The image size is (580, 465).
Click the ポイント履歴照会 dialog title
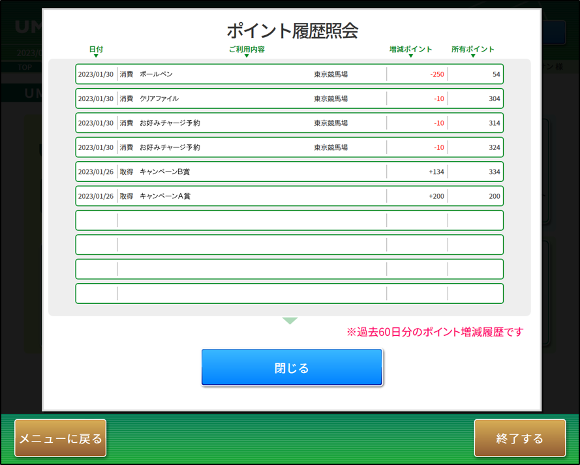[292, 31]
